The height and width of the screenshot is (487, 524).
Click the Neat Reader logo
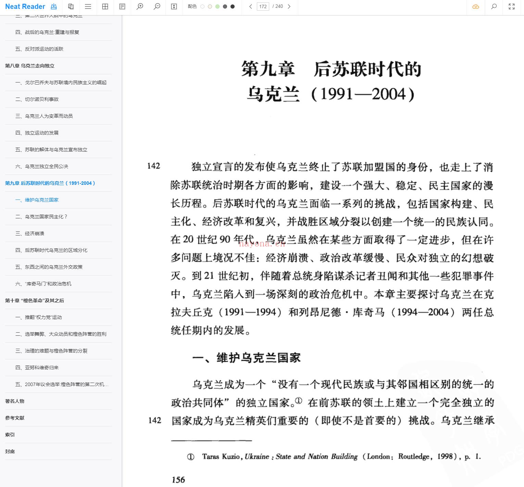click(25, 7)
